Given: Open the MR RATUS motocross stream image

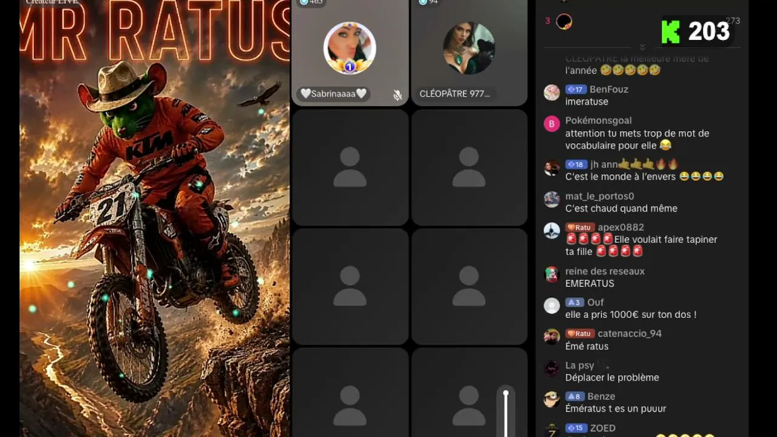Looking at the screenshot, I should coord(155,218).
